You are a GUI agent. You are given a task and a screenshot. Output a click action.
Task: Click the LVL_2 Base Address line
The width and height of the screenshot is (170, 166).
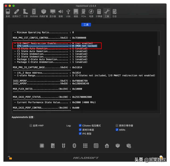tap(47, 73)
